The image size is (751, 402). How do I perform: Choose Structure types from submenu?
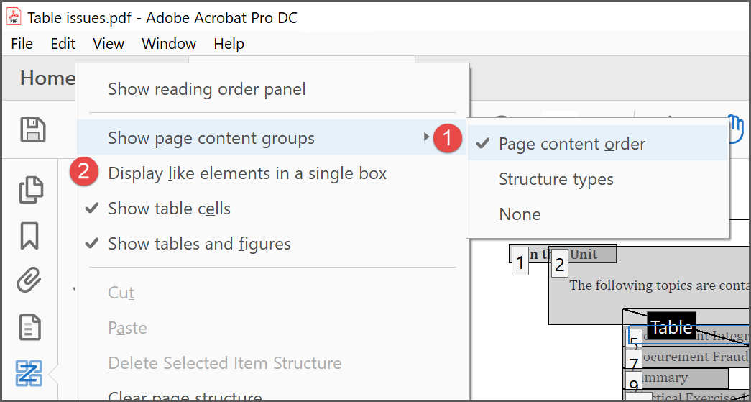556,179
